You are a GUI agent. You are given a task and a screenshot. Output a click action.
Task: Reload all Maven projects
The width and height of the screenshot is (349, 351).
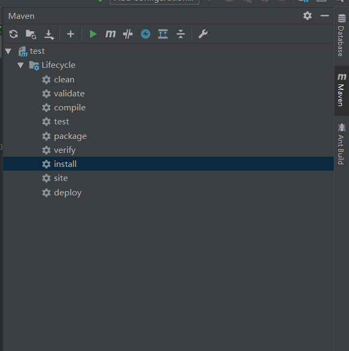(x=13, y=34)
